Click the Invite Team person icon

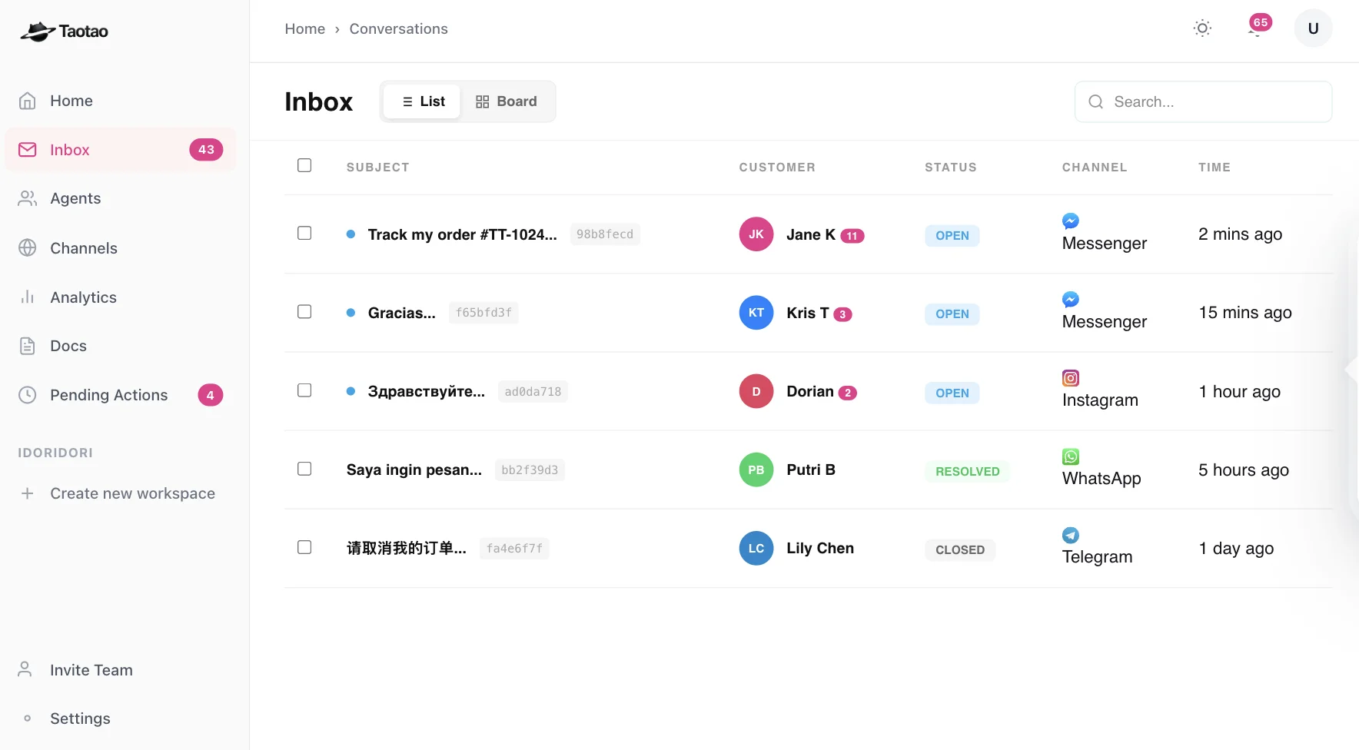(x=25, y=669)
